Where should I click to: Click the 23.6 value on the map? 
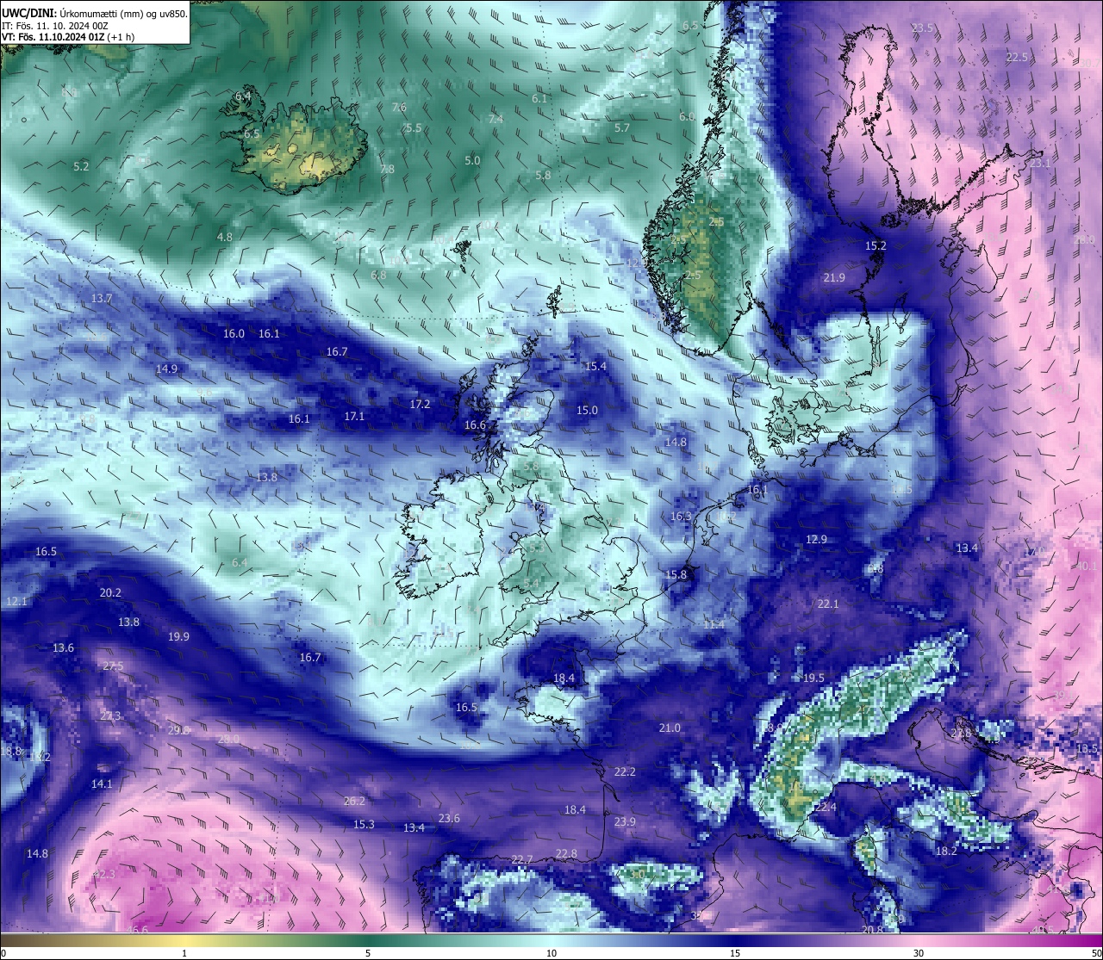(x=449, y=818)
